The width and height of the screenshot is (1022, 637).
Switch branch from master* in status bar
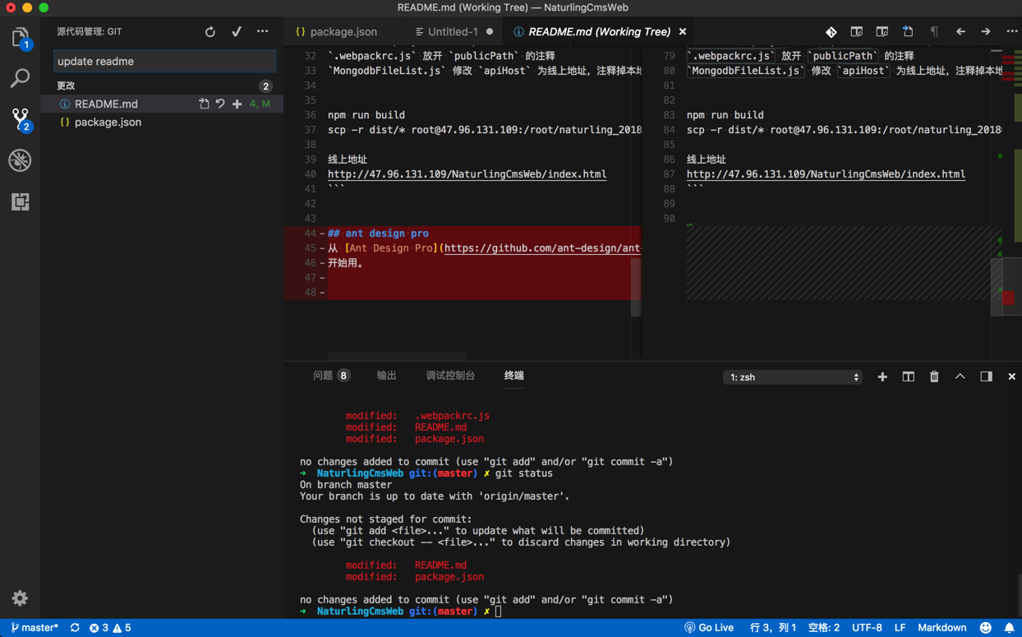coord(35,628)
